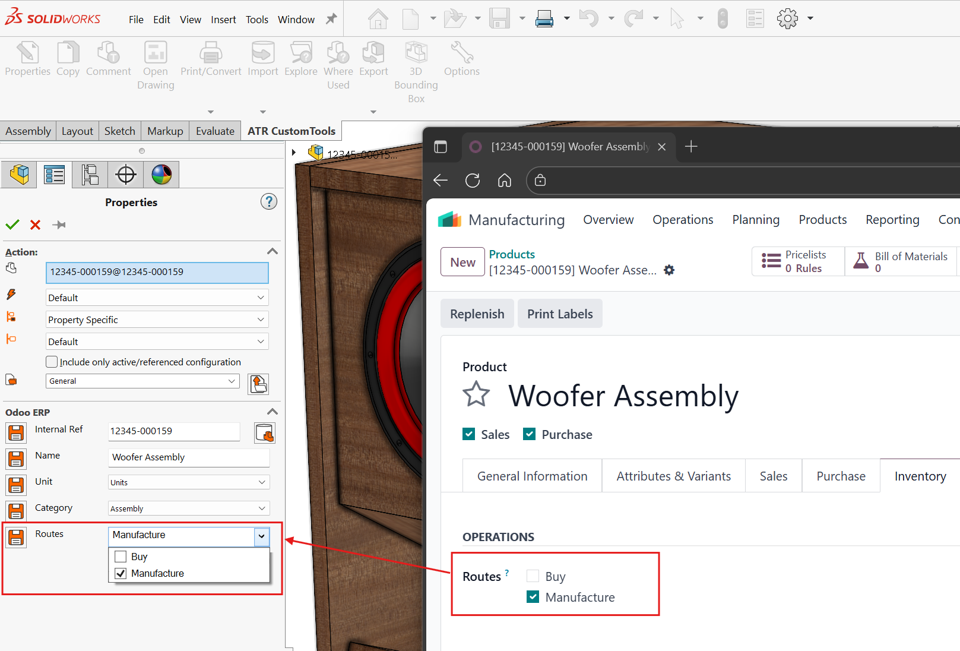Switch to the ATR CustomTools tab
The height and width of the screenshot is (651, 960).
(x=292, y=131)
